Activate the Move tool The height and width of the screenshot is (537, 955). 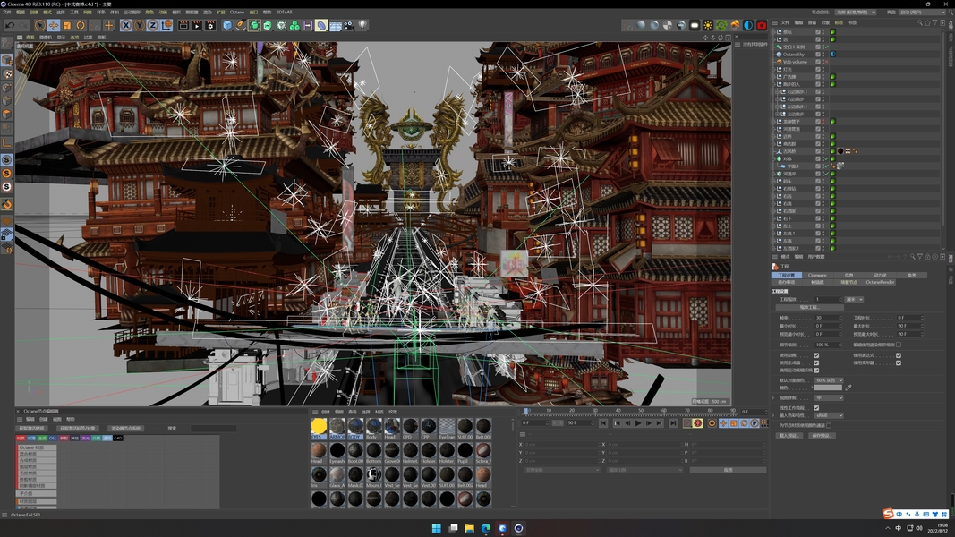click(54, 25)
